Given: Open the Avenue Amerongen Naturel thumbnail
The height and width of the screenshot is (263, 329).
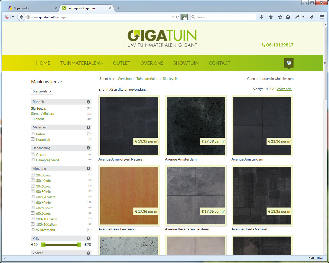Looking at the screenshot, I should point(129,126).
